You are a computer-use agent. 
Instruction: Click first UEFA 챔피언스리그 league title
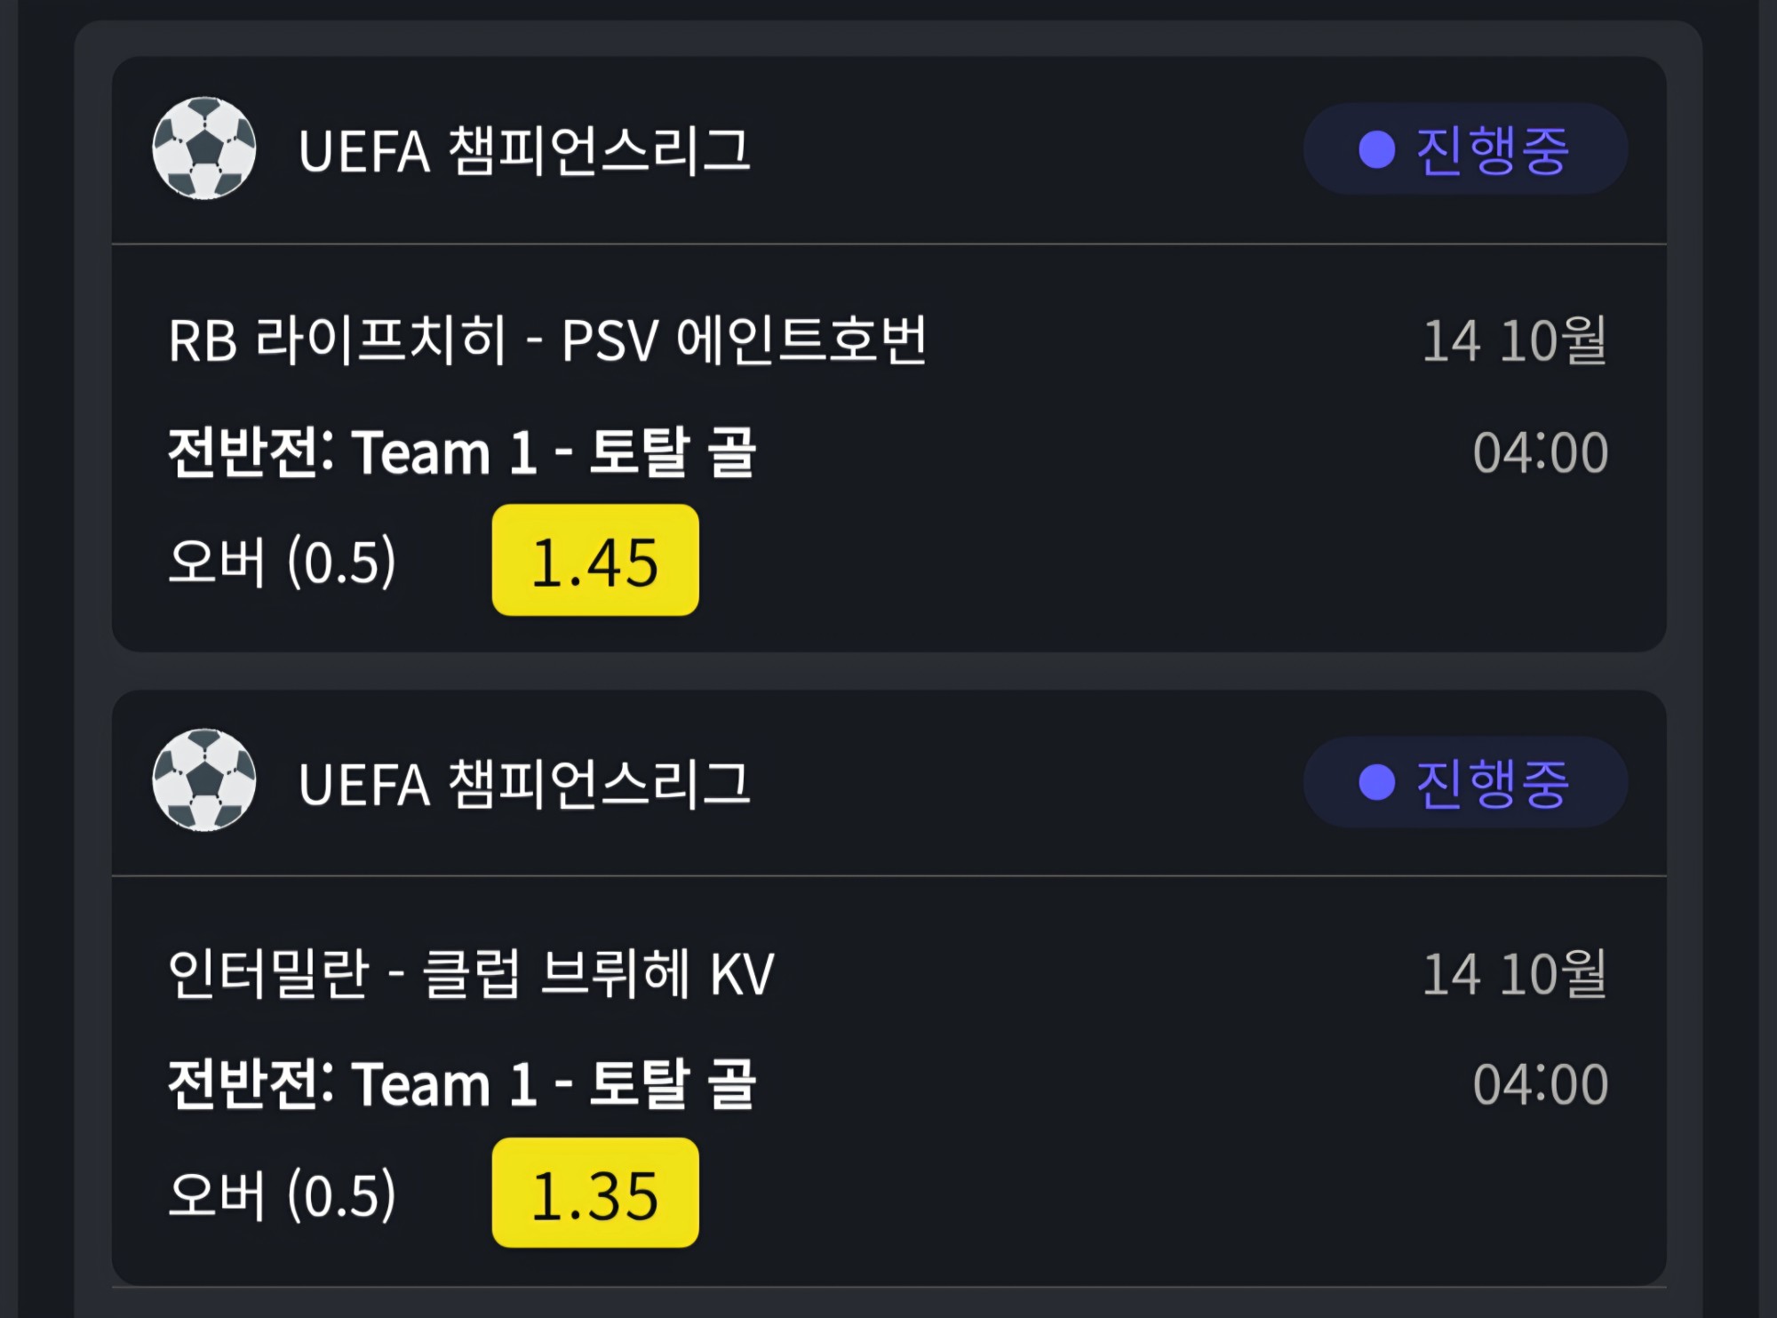(524, 150)
